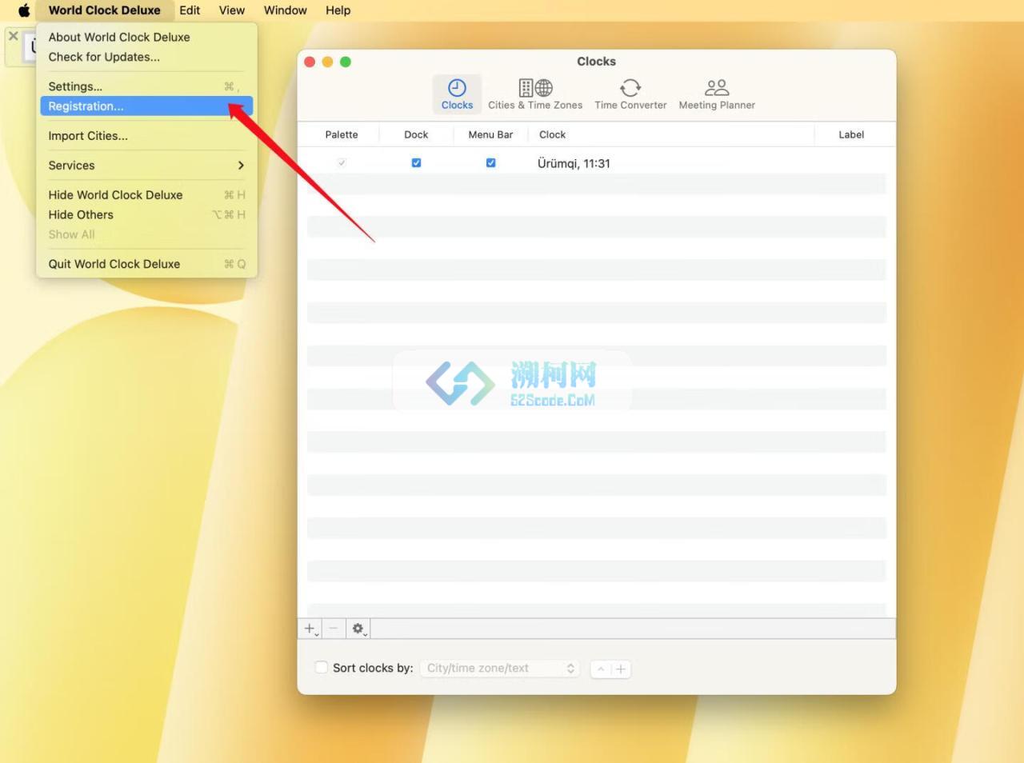Choose Quit World Clock Deluxe
The height and width of the screenshot is (763, 1024).
[x=146, y=264]
